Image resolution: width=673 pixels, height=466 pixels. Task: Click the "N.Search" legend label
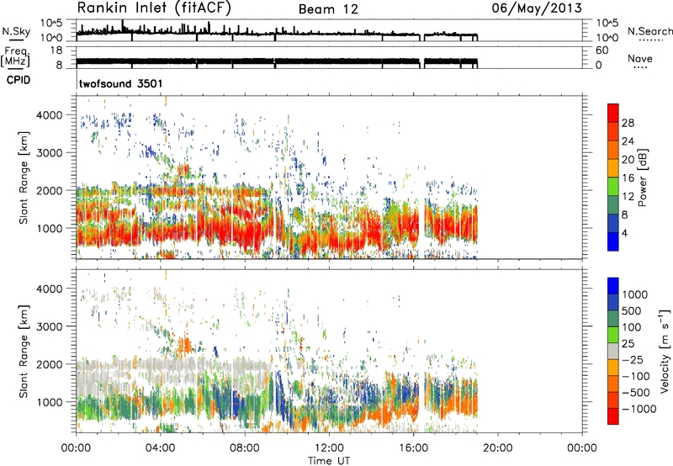(649, 31)
